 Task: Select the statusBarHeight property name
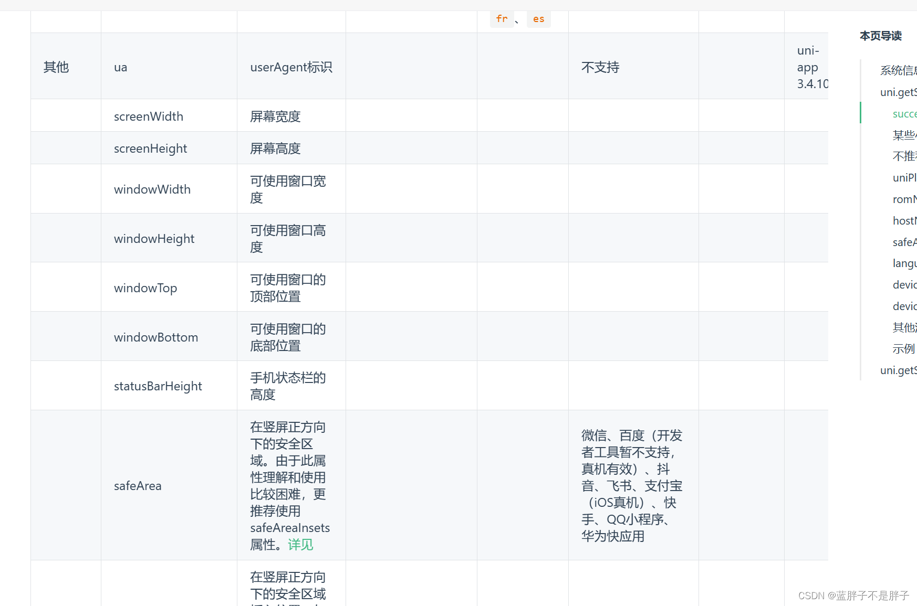coord(158,386)
